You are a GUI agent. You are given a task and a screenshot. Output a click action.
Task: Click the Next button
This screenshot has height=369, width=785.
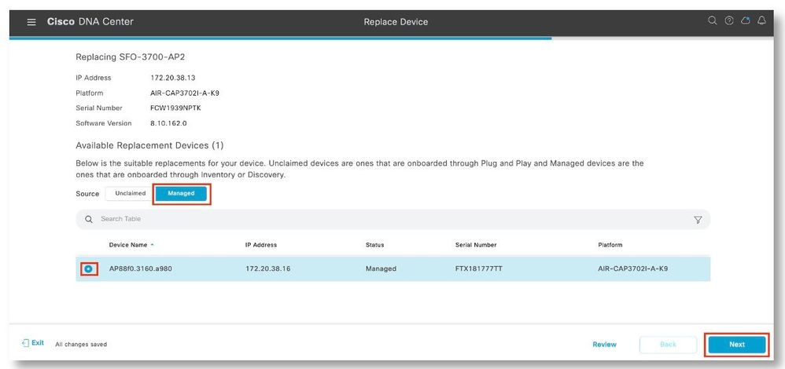(737, 345)
